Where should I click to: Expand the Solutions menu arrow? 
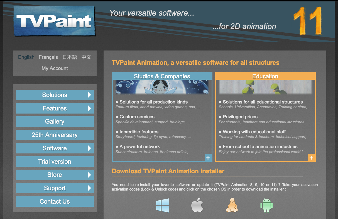(89, 95)
